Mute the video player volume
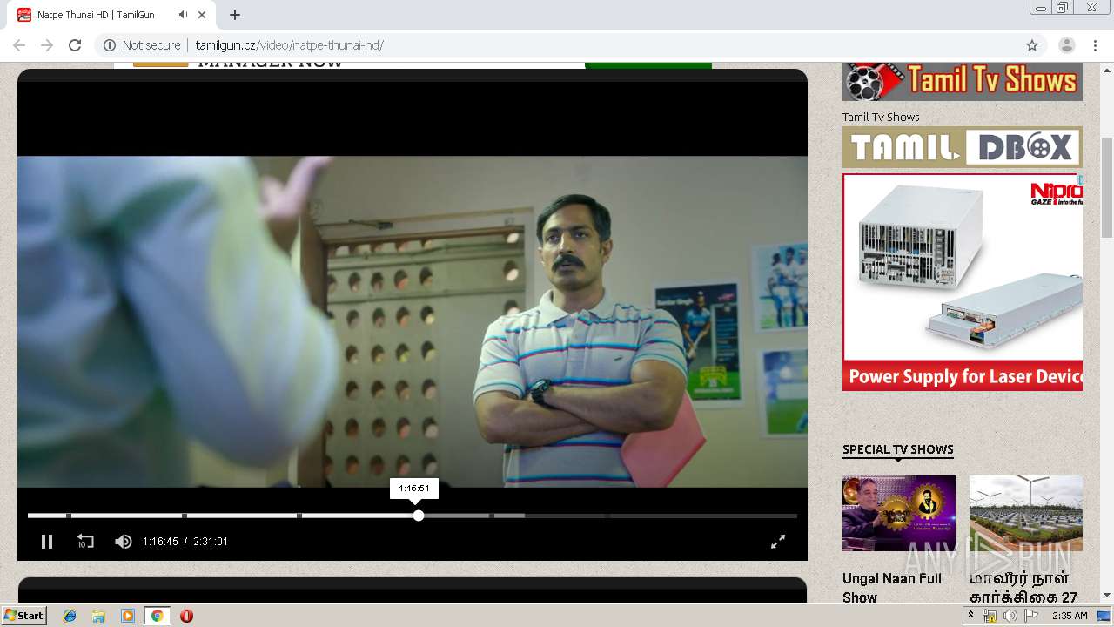This screenshot has width=1114, height=627. pos(124,542)
